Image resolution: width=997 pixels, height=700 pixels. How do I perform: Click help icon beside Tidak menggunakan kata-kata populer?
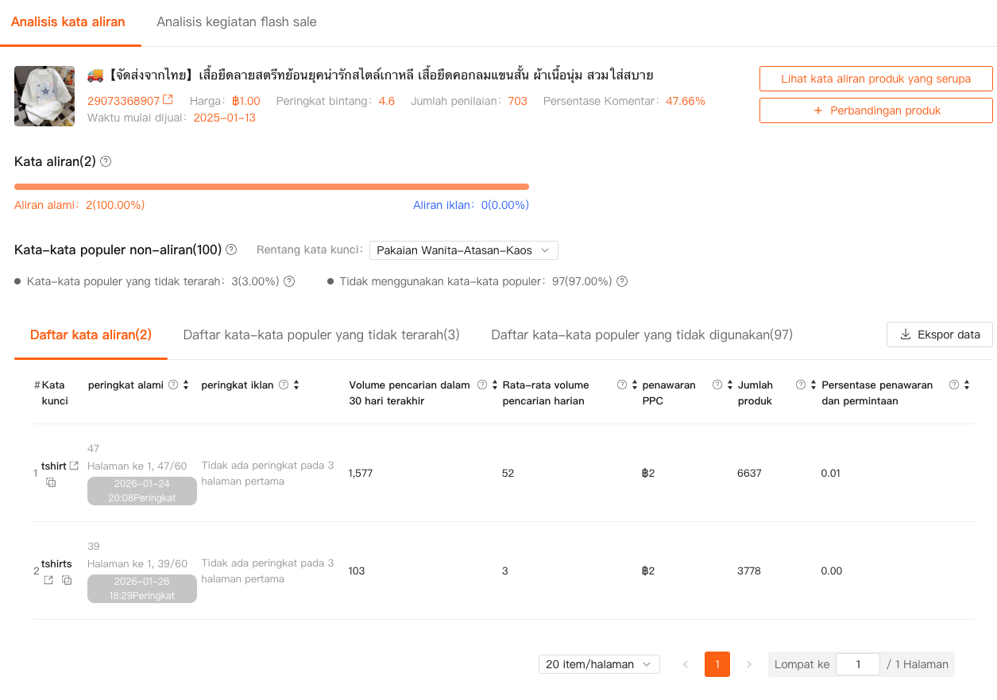[622, 281]
